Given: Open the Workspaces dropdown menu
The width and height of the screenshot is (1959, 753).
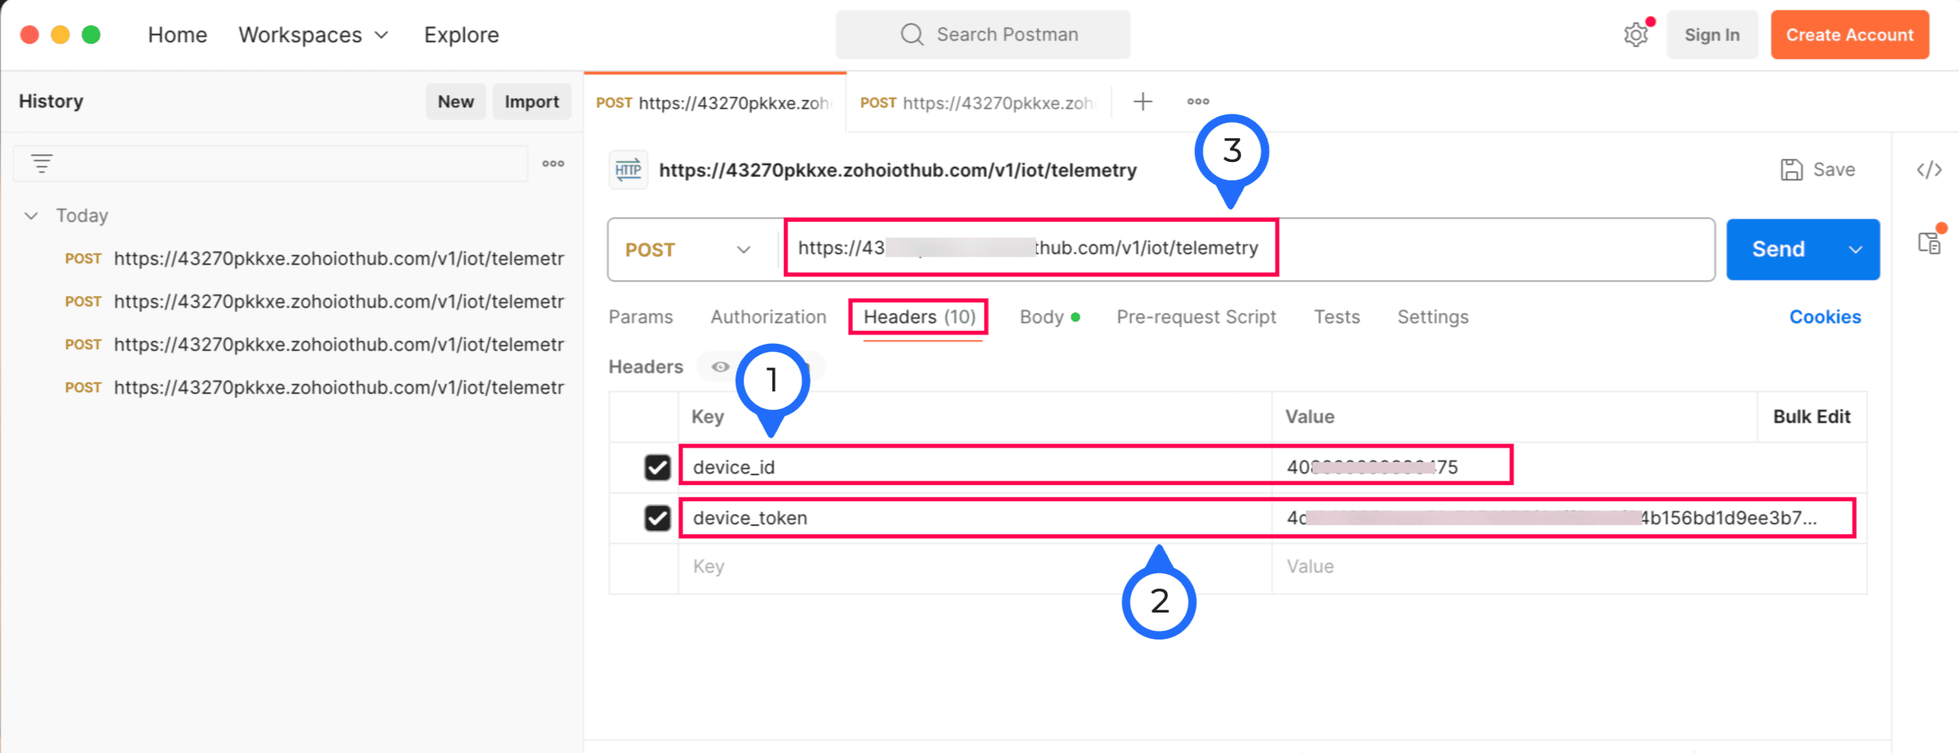Looking at the screenshot, I should [x=313, y=35].
